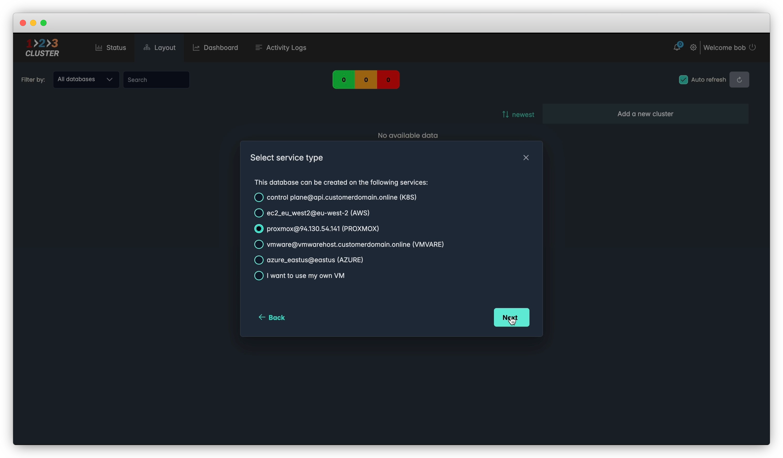Go to Activity Logs tab

coord(281,48)
